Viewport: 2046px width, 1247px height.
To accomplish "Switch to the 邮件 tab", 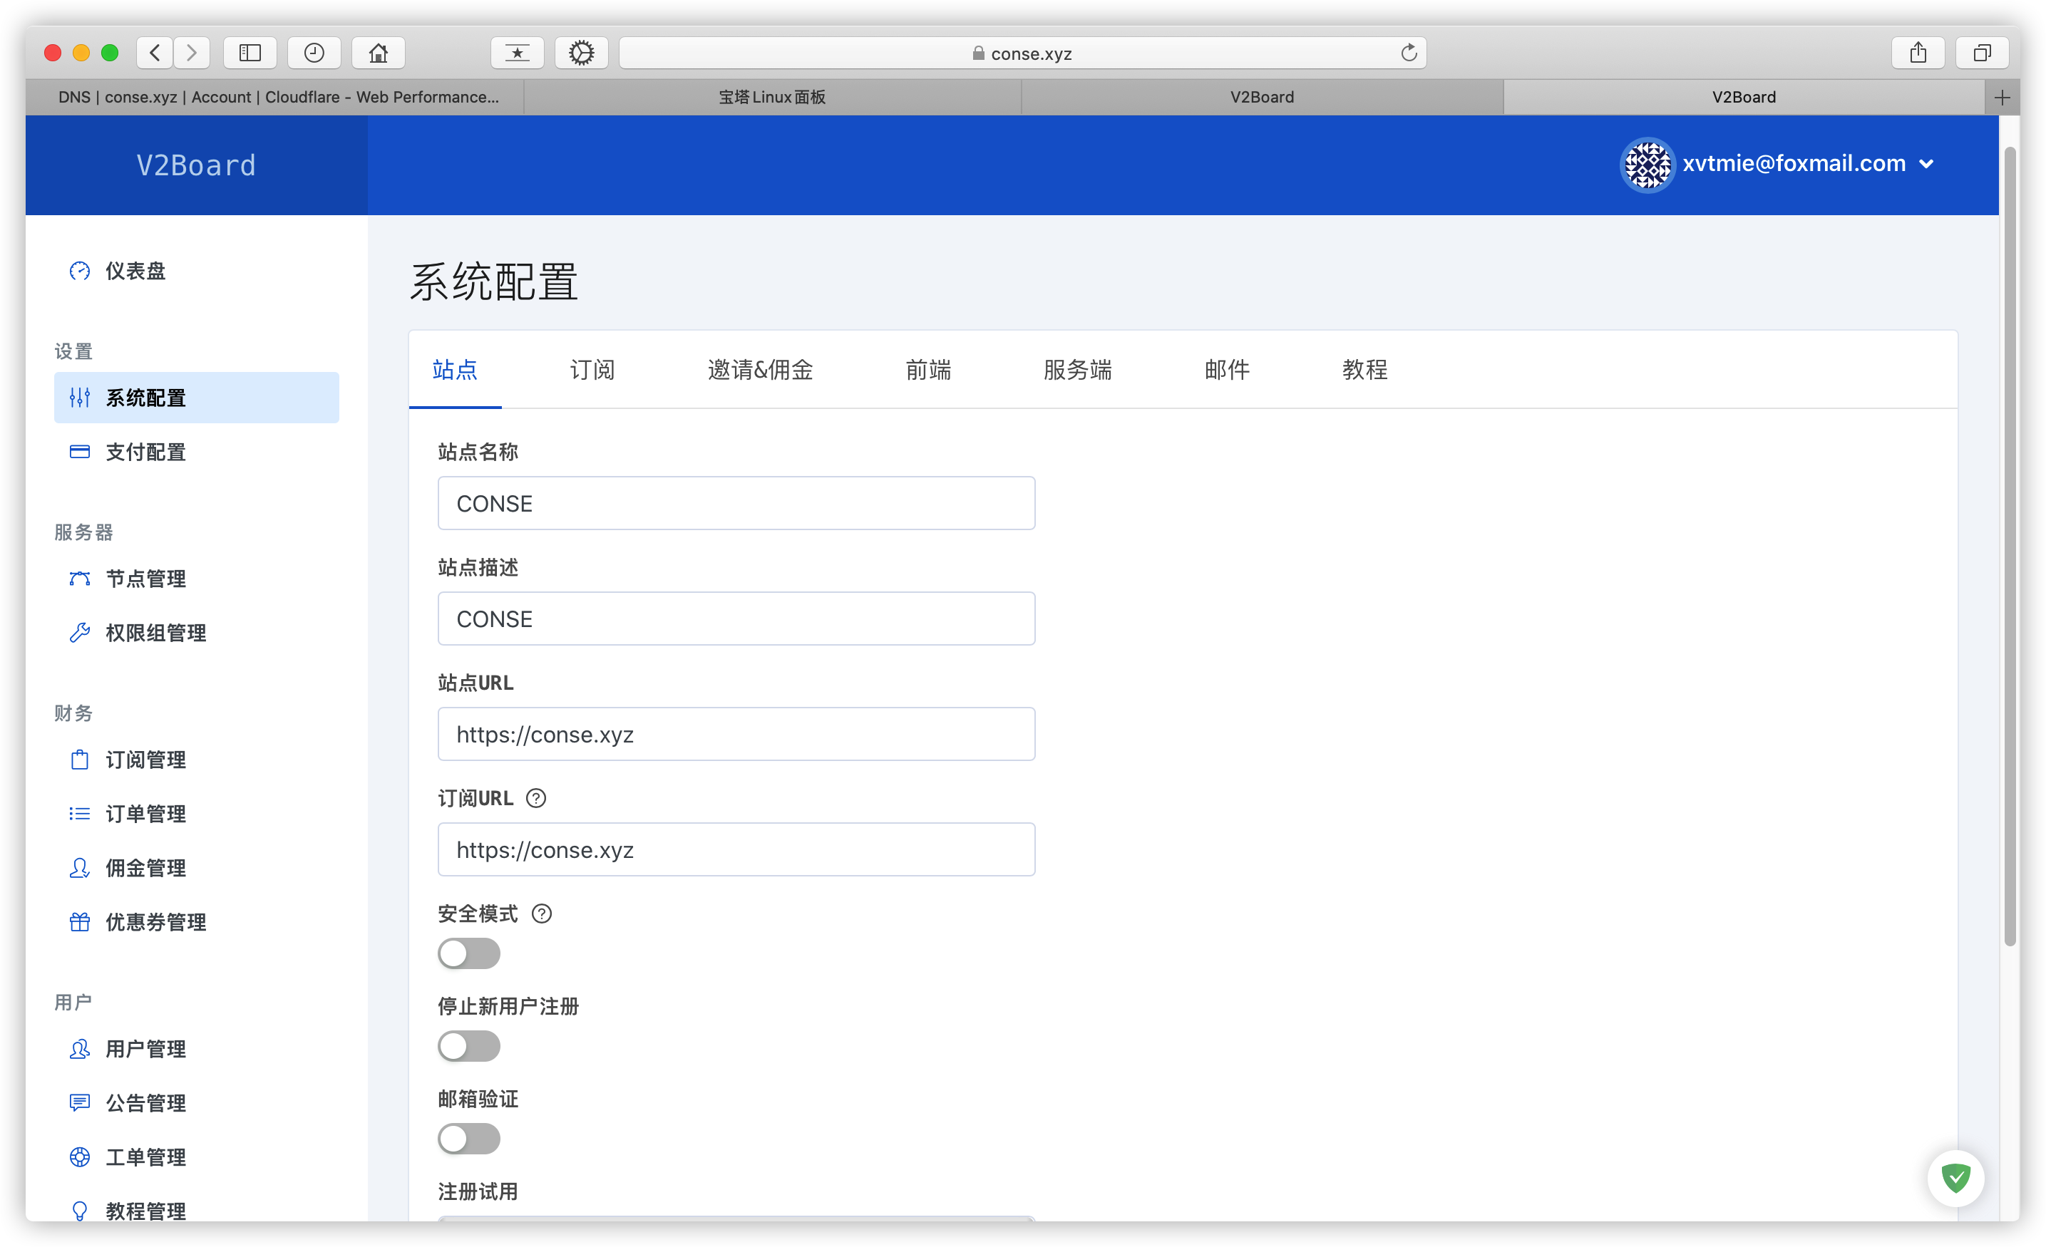I will tap(1226, 369).
